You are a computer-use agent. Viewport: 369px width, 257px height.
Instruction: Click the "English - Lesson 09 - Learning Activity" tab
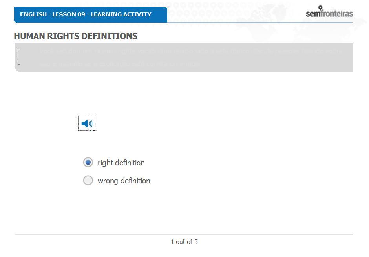tap(91, 14)
